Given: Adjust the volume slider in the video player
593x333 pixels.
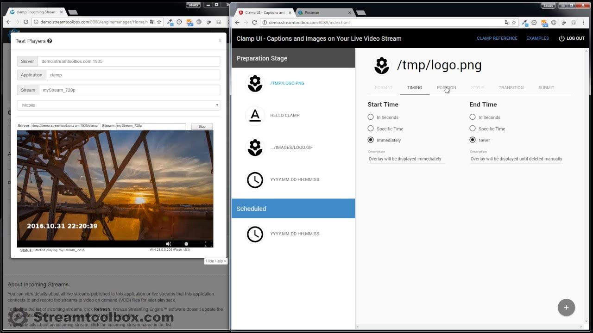Looking at the screenshot, I should pyautogui.click(x=186, y=244).
